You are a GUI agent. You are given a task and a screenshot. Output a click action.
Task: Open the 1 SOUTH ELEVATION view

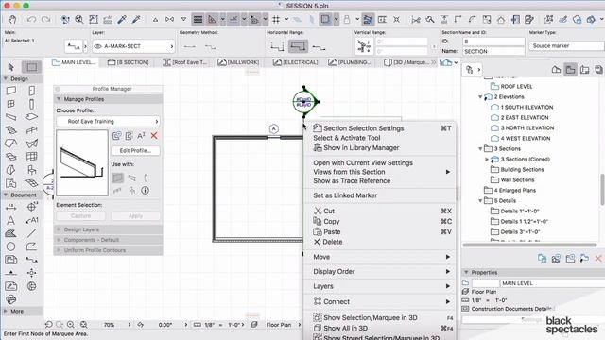(x=522, y=107)
